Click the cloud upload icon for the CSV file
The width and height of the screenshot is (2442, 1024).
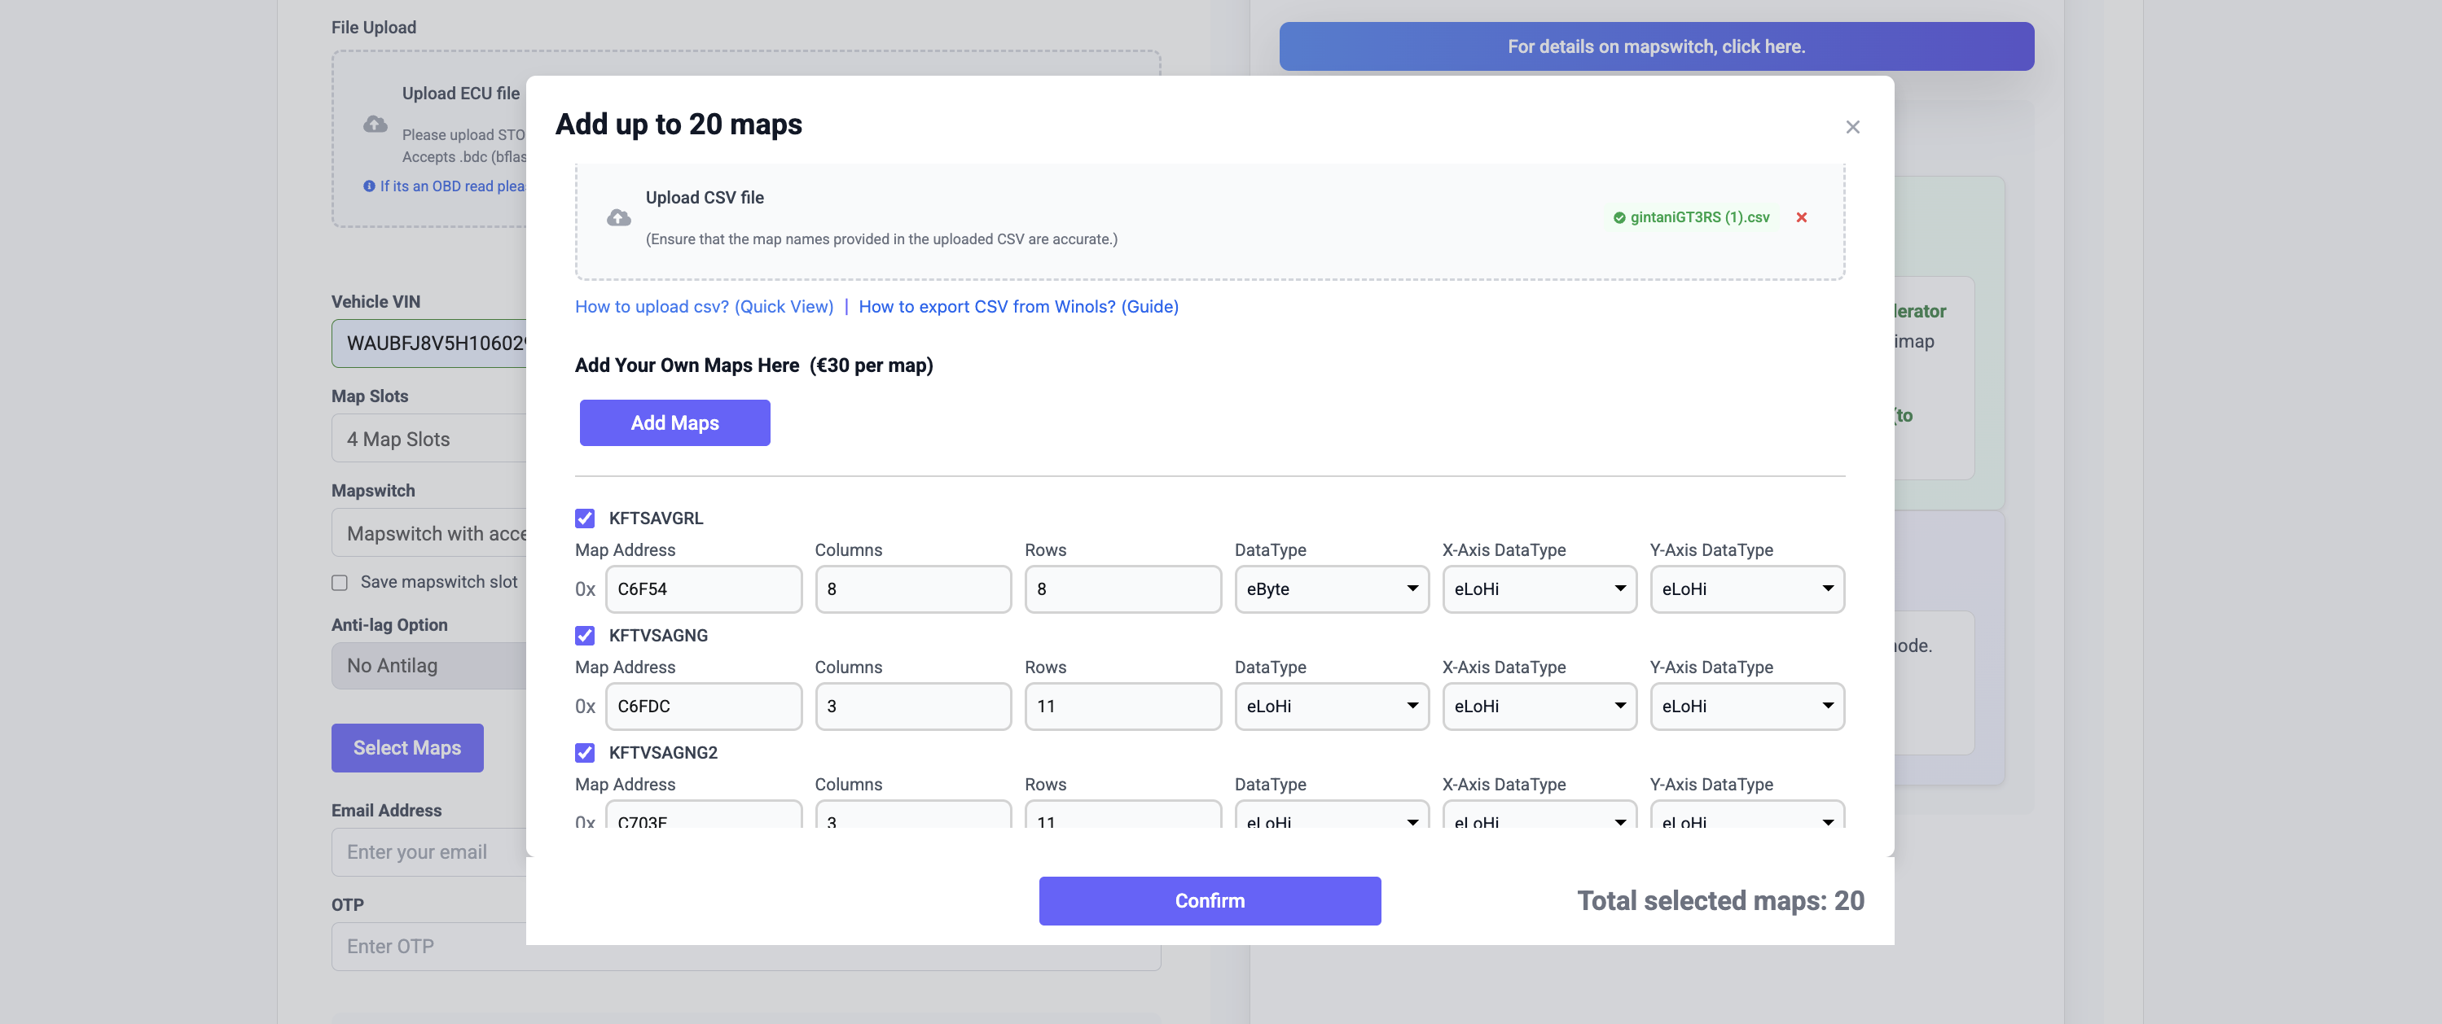[x=619, y=218]
